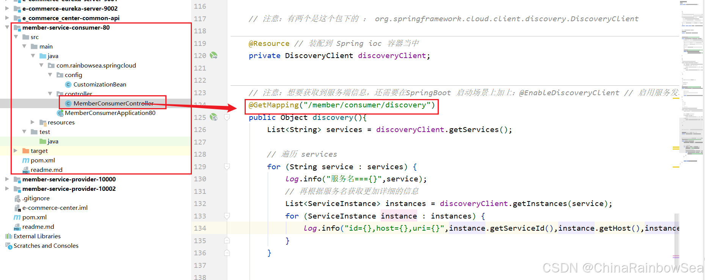Fold the discovery method at line 125
Screen dimensions: 705x280
coord(227,117)
